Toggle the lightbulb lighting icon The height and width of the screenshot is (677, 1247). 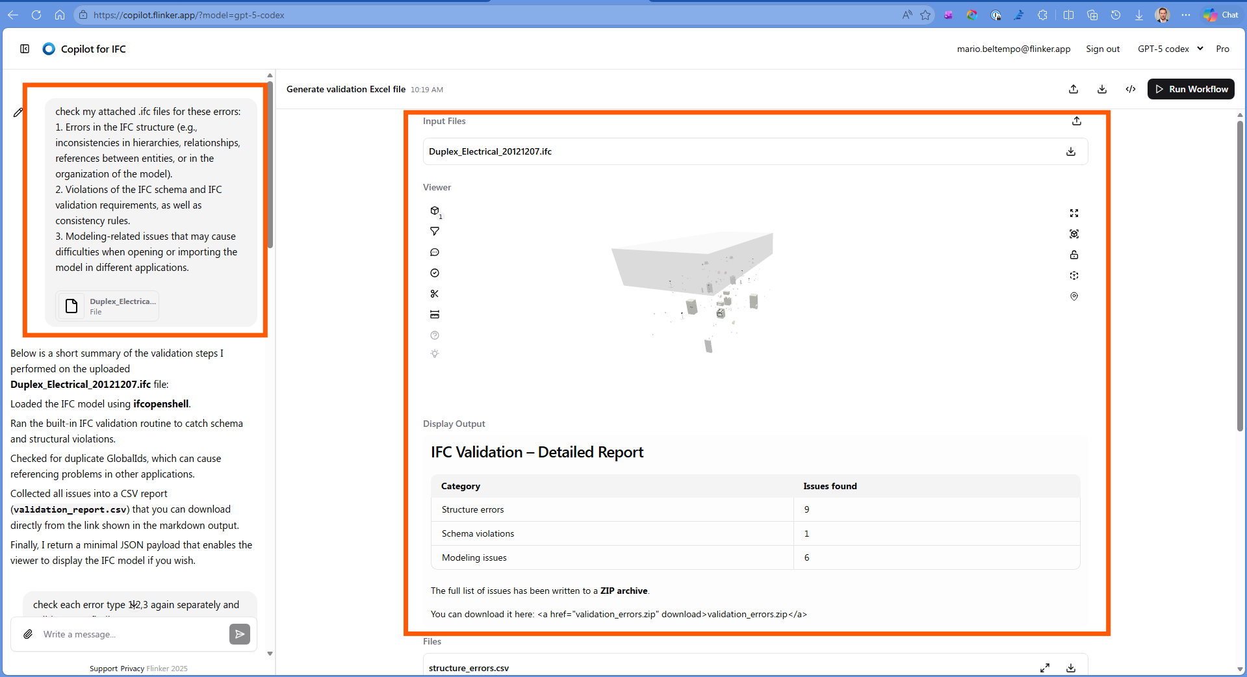[x=435, y=353]
